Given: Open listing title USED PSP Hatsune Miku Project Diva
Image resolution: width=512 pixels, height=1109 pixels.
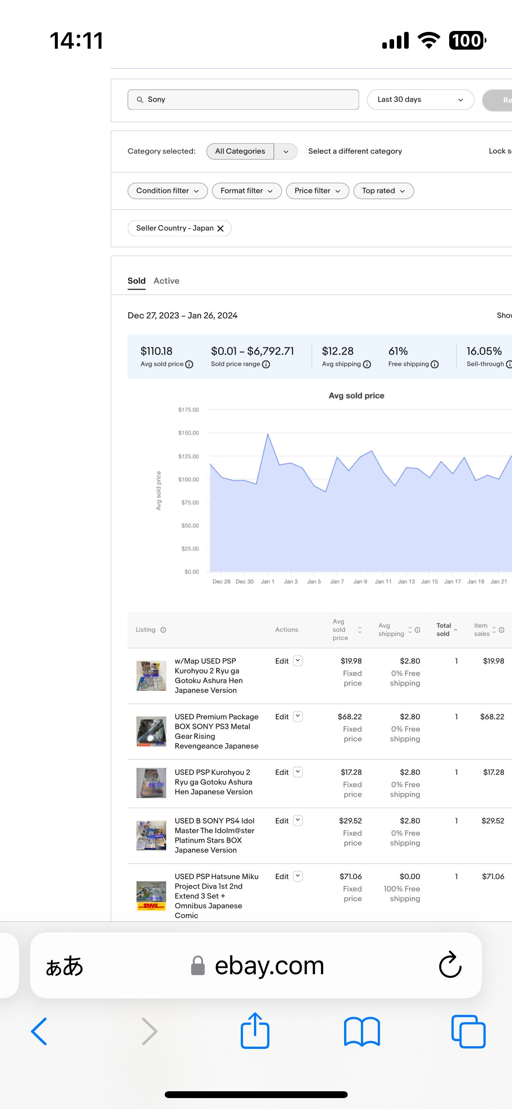Looking at the screenshot, I should (x=217, y=896).
